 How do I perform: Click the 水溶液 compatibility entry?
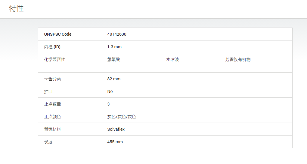(172, 59)
